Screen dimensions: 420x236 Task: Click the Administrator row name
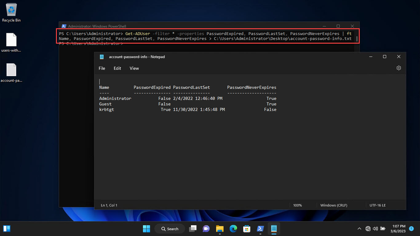115,99
